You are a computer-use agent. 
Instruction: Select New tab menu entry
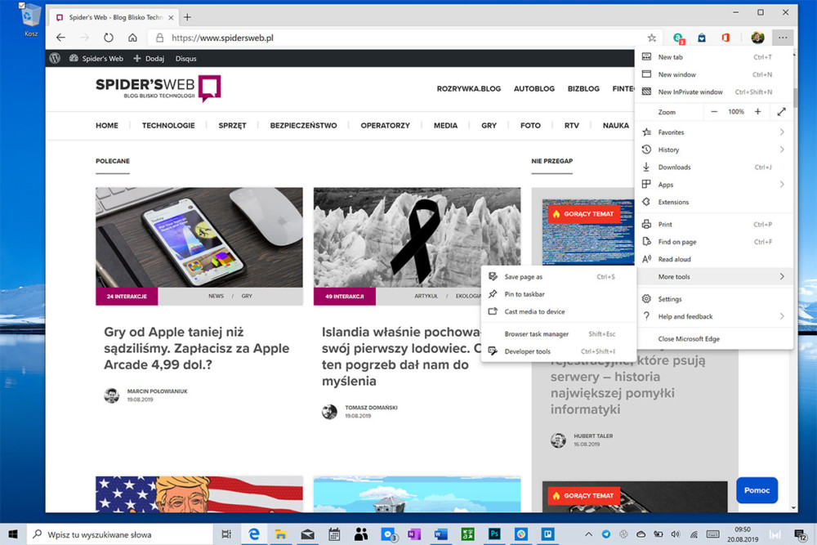tap(714, 57)
